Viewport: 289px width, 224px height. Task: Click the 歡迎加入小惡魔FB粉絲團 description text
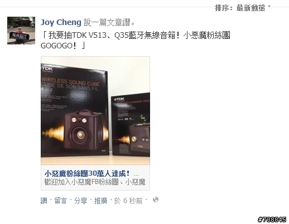point(95,182)
